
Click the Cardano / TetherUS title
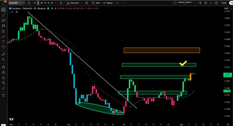(x=29, y=9)
